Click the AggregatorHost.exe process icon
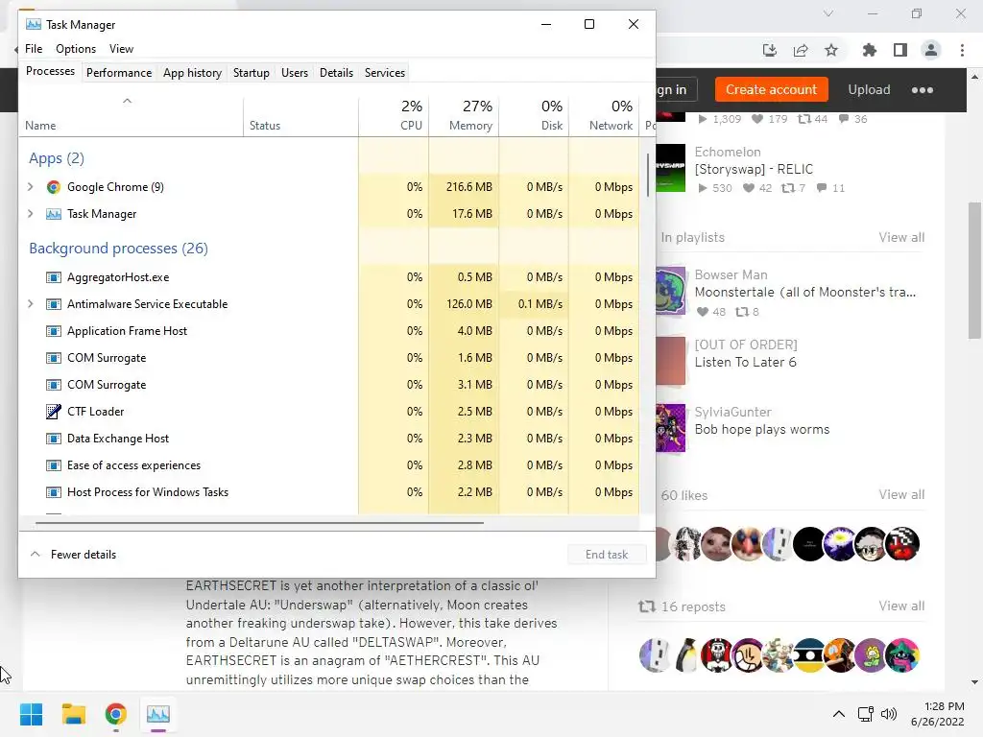This screenshot has width=983, height=737. pos(54,277)
